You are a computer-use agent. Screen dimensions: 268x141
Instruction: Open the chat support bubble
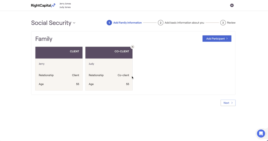point(261,133)
